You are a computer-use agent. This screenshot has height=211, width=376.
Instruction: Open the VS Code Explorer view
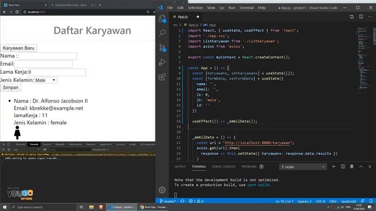[162, 18]
